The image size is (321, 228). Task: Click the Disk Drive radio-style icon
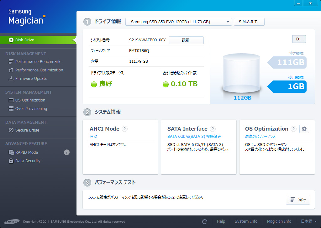(11, 40)
